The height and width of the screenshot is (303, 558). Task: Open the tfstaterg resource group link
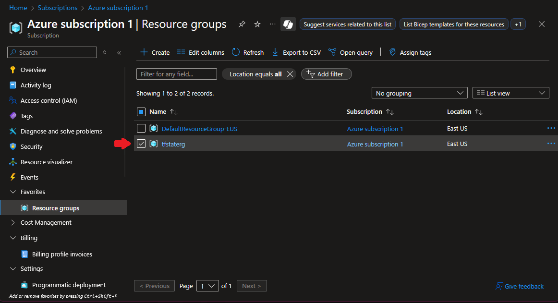(x=173, y=144)
